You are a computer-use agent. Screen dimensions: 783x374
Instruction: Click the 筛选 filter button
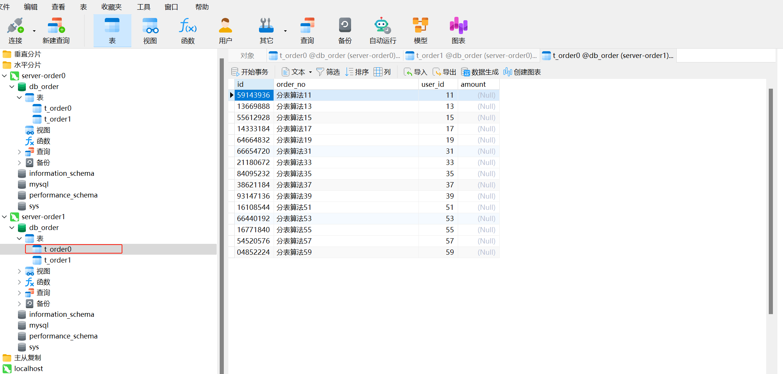click(x=328, y=72)
